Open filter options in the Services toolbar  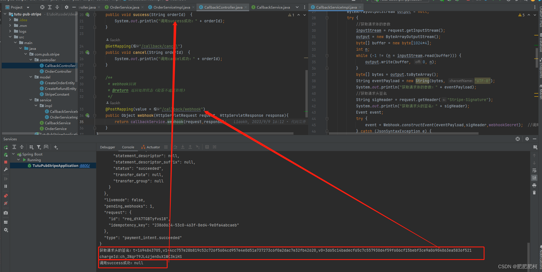tap(39, 147)
